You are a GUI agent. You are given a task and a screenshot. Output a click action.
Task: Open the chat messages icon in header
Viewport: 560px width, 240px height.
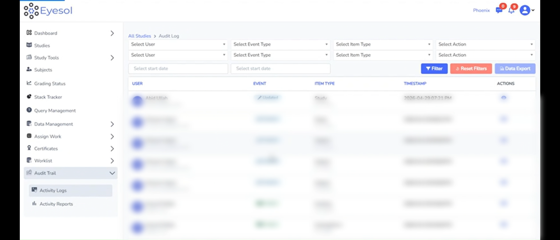point(499,10)
